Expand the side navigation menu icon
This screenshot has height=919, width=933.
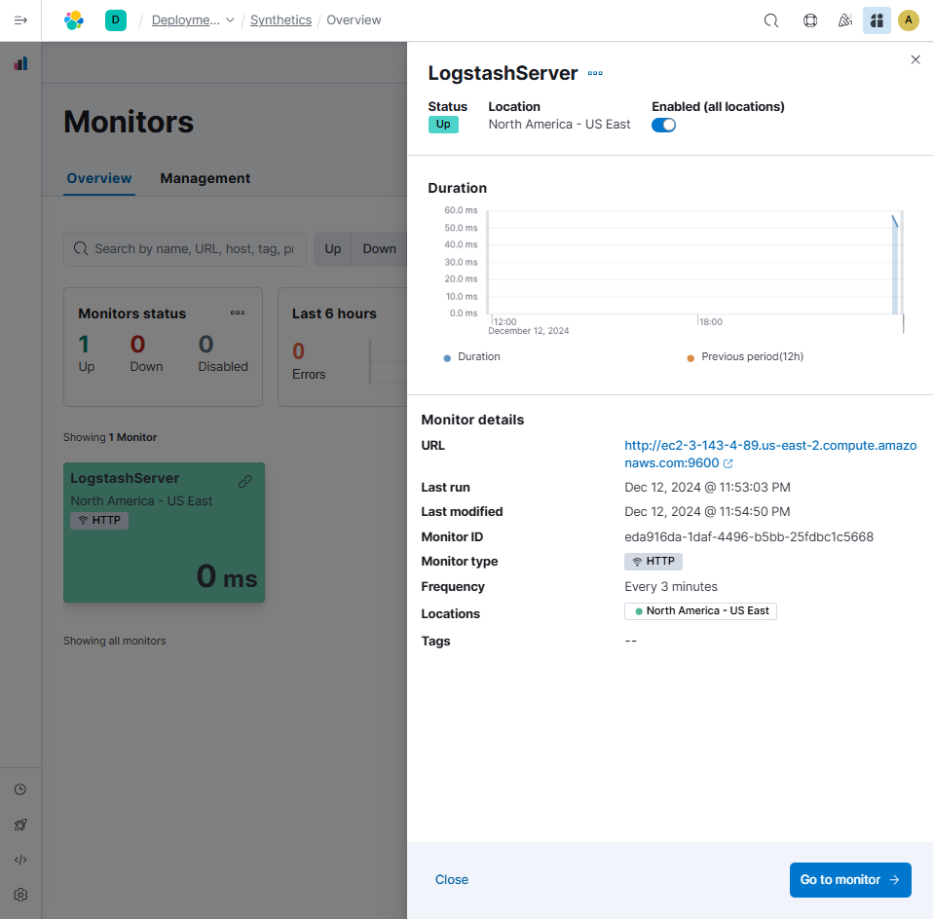pos(20,20)
